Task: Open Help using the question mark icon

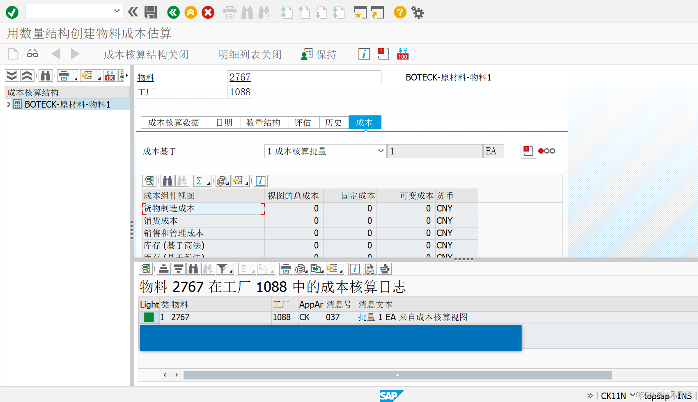Action: (400, 12)
